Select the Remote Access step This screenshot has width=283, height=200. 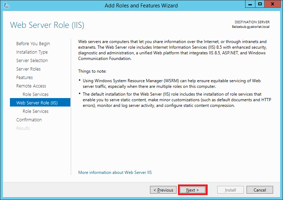[31, 86]
